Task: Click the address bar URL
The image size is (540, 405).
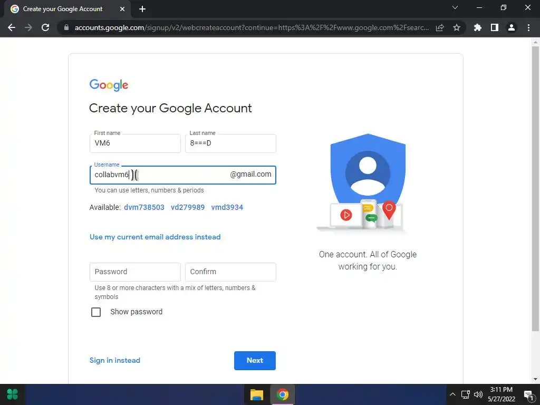Action: [x=252, y=27]
